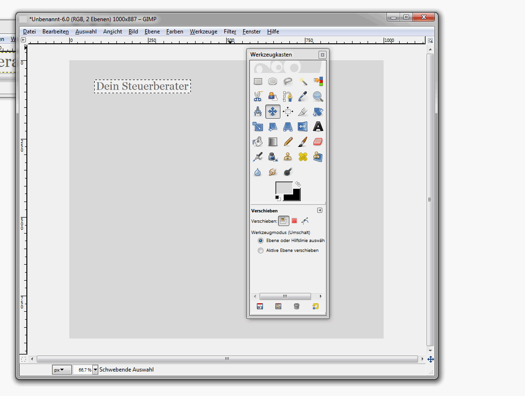Image resolution: width=525 pixels, height=396 pixels.
Task: Select the Zoom magnifier tool
Action: click(x=318, y=97)
